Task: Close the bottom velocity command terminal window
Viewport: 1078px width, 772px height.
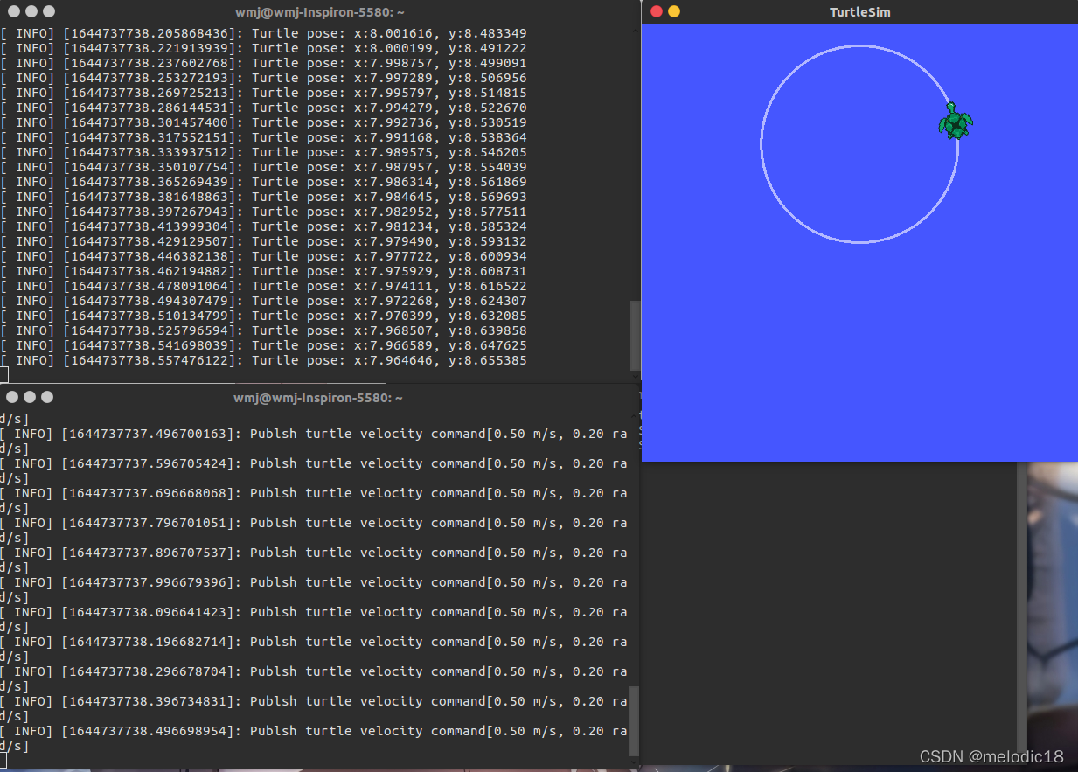Action: pyautogui.click(x=13, y=397)
